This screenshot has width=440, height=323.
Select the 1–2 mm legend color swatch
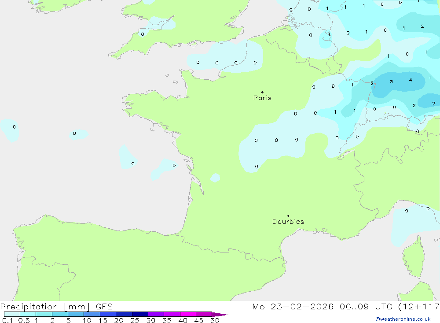[44, 314]
